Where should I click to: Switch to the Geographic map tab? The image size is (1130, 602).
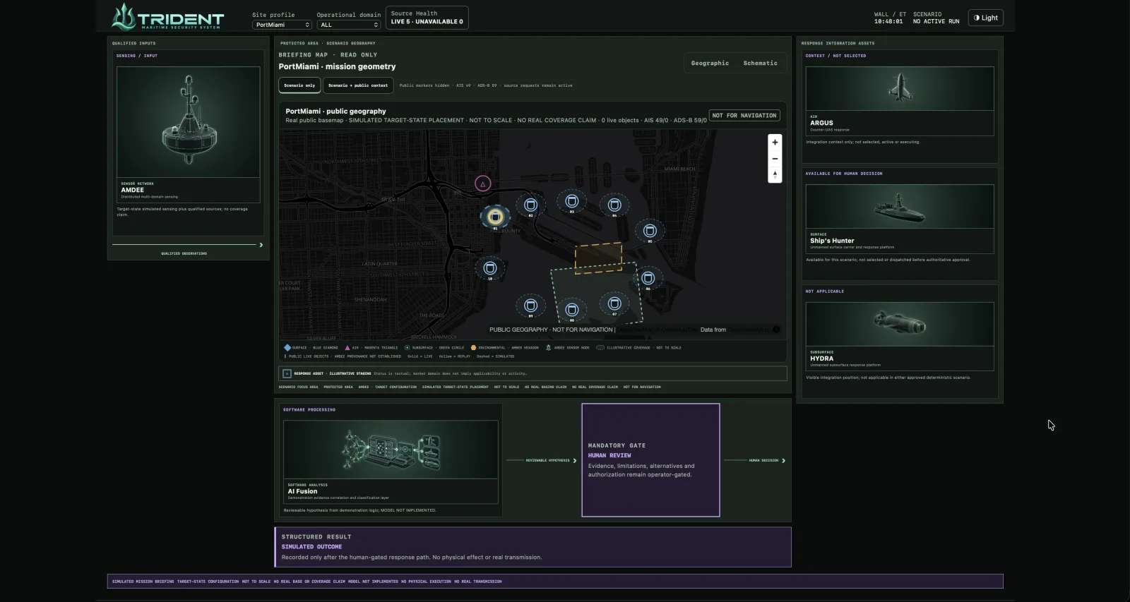point(710,63)
